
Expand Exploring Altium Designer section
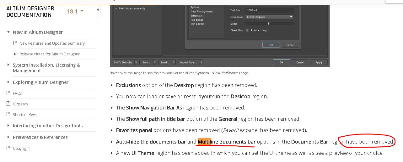[x=8, y=82]
